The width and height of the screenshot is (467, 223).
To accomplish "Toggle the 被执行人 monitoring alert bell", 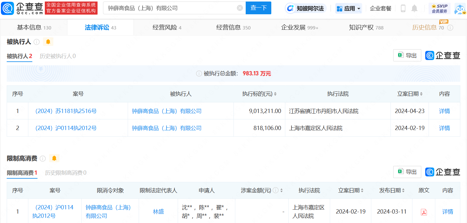I will click(48, 42).
